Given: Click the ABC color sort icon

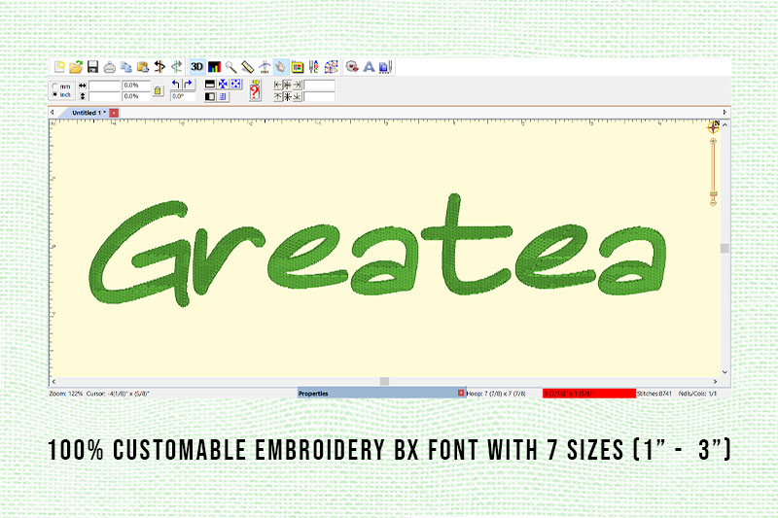Looking at the screenshot, I should 313,67.
